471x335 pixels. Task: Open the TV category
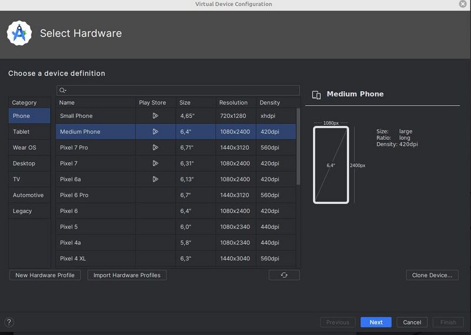[29, 179]
